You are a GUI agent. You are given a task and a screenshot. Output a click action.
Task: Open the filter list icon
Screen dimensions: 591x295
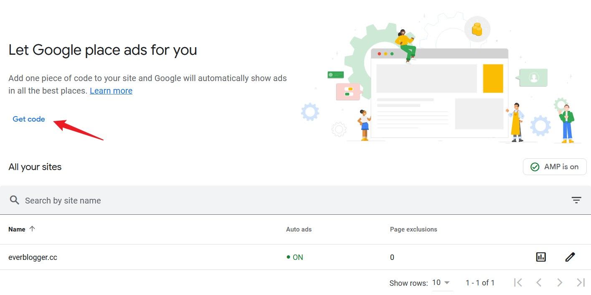pyautogui.click(x=576, y=201)
